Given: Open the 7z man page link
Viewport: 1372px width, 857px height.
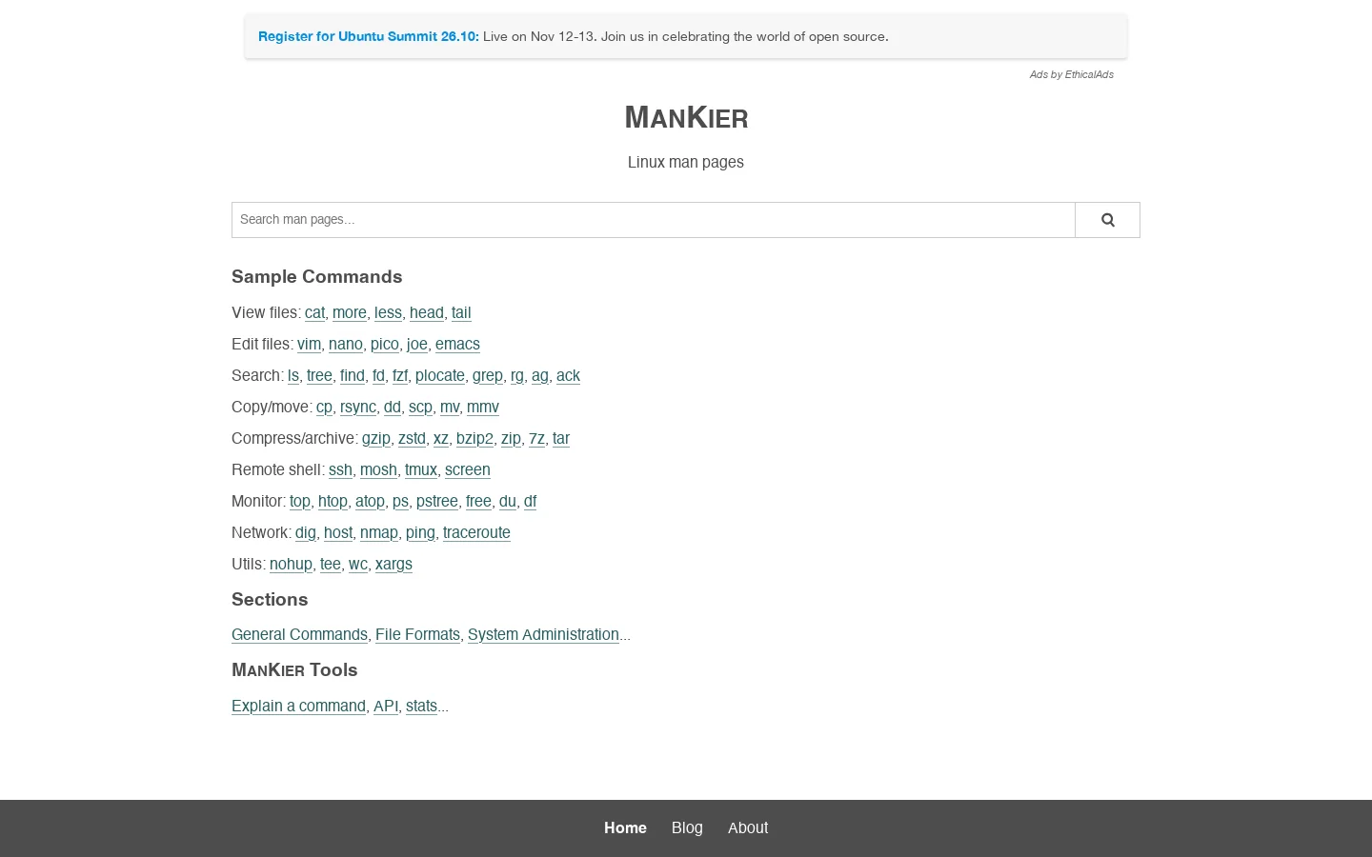Looking at the screenshot, I should 536,438.
